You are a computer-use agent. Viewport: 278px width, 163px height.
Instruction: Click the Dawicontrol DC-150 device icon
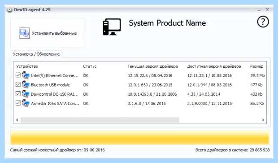pos(26,94)
